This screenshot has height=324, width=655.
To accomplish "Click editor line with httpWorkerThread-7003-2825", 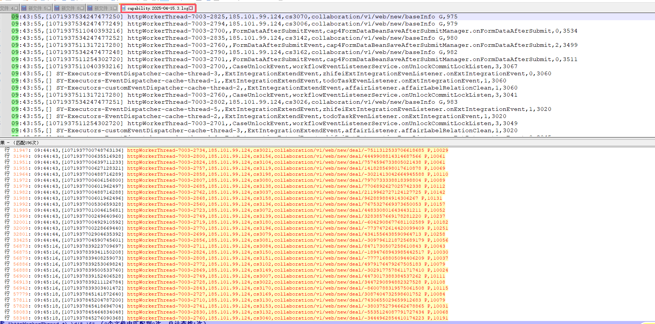I will click(x=234, y=16).
